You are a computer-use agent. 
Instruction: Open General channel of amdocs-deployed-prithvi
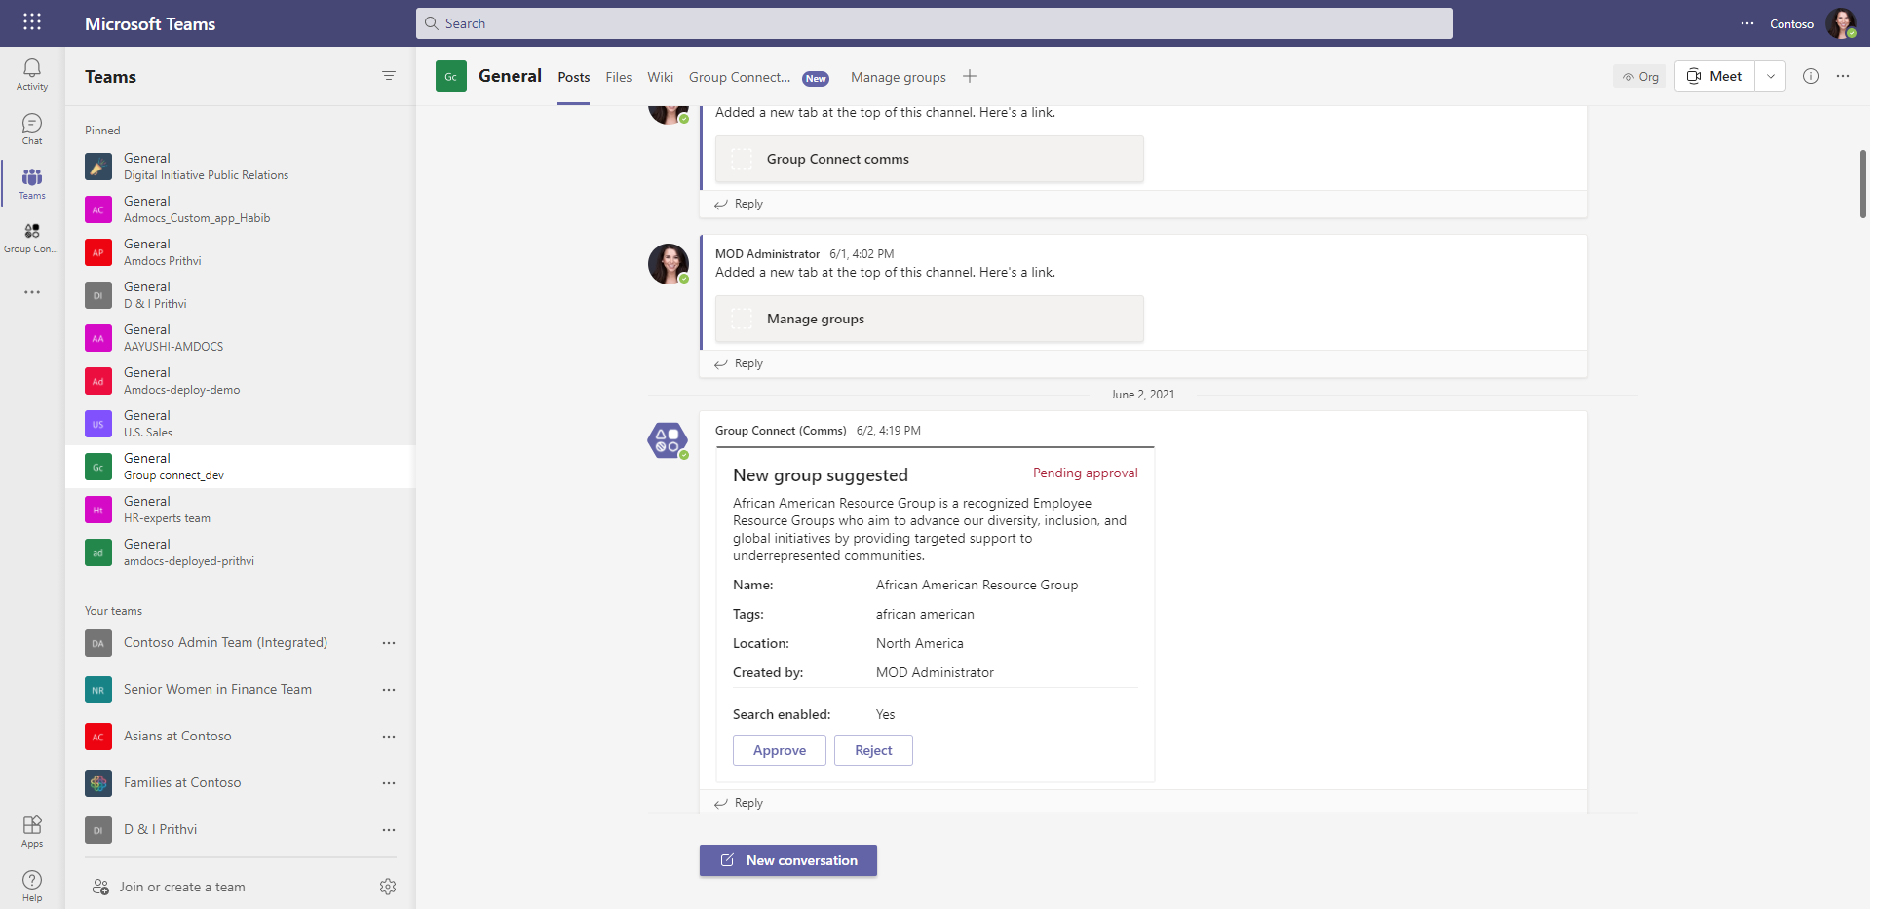point(240,552)
